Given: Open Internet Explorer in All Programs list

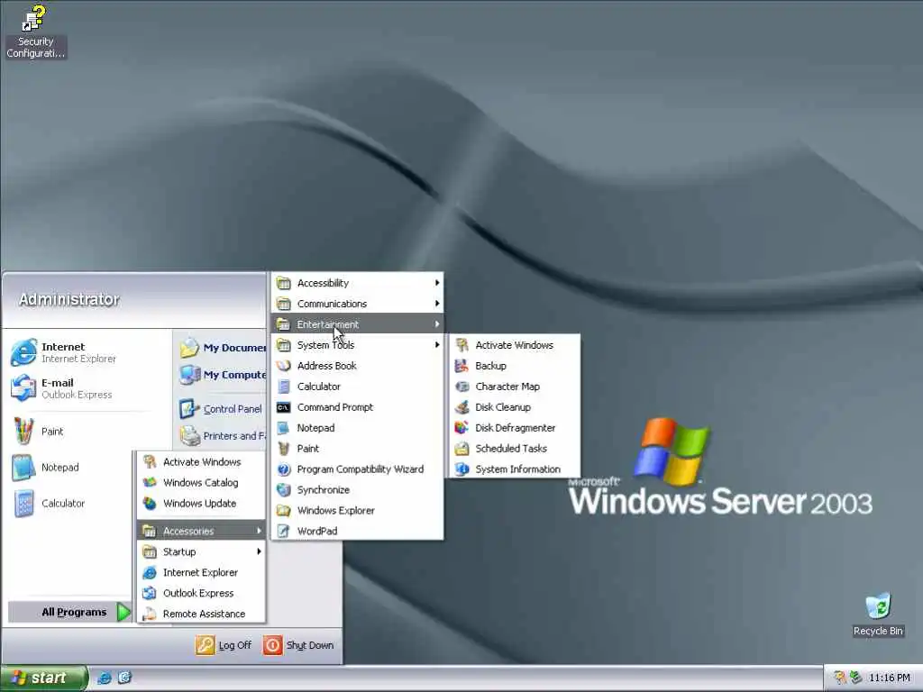Looking at the screenshot, I should [201, 572].
